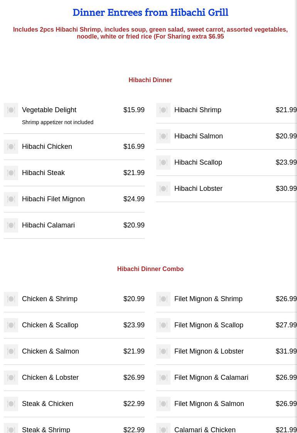Click the Hibachi Shrimp dish thumbnail icon
Screen dimensions: 297x433
pos(163,110)
